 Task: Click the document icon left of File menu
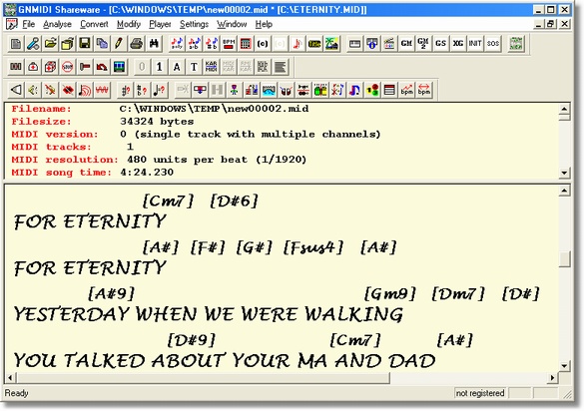[12, 24]
